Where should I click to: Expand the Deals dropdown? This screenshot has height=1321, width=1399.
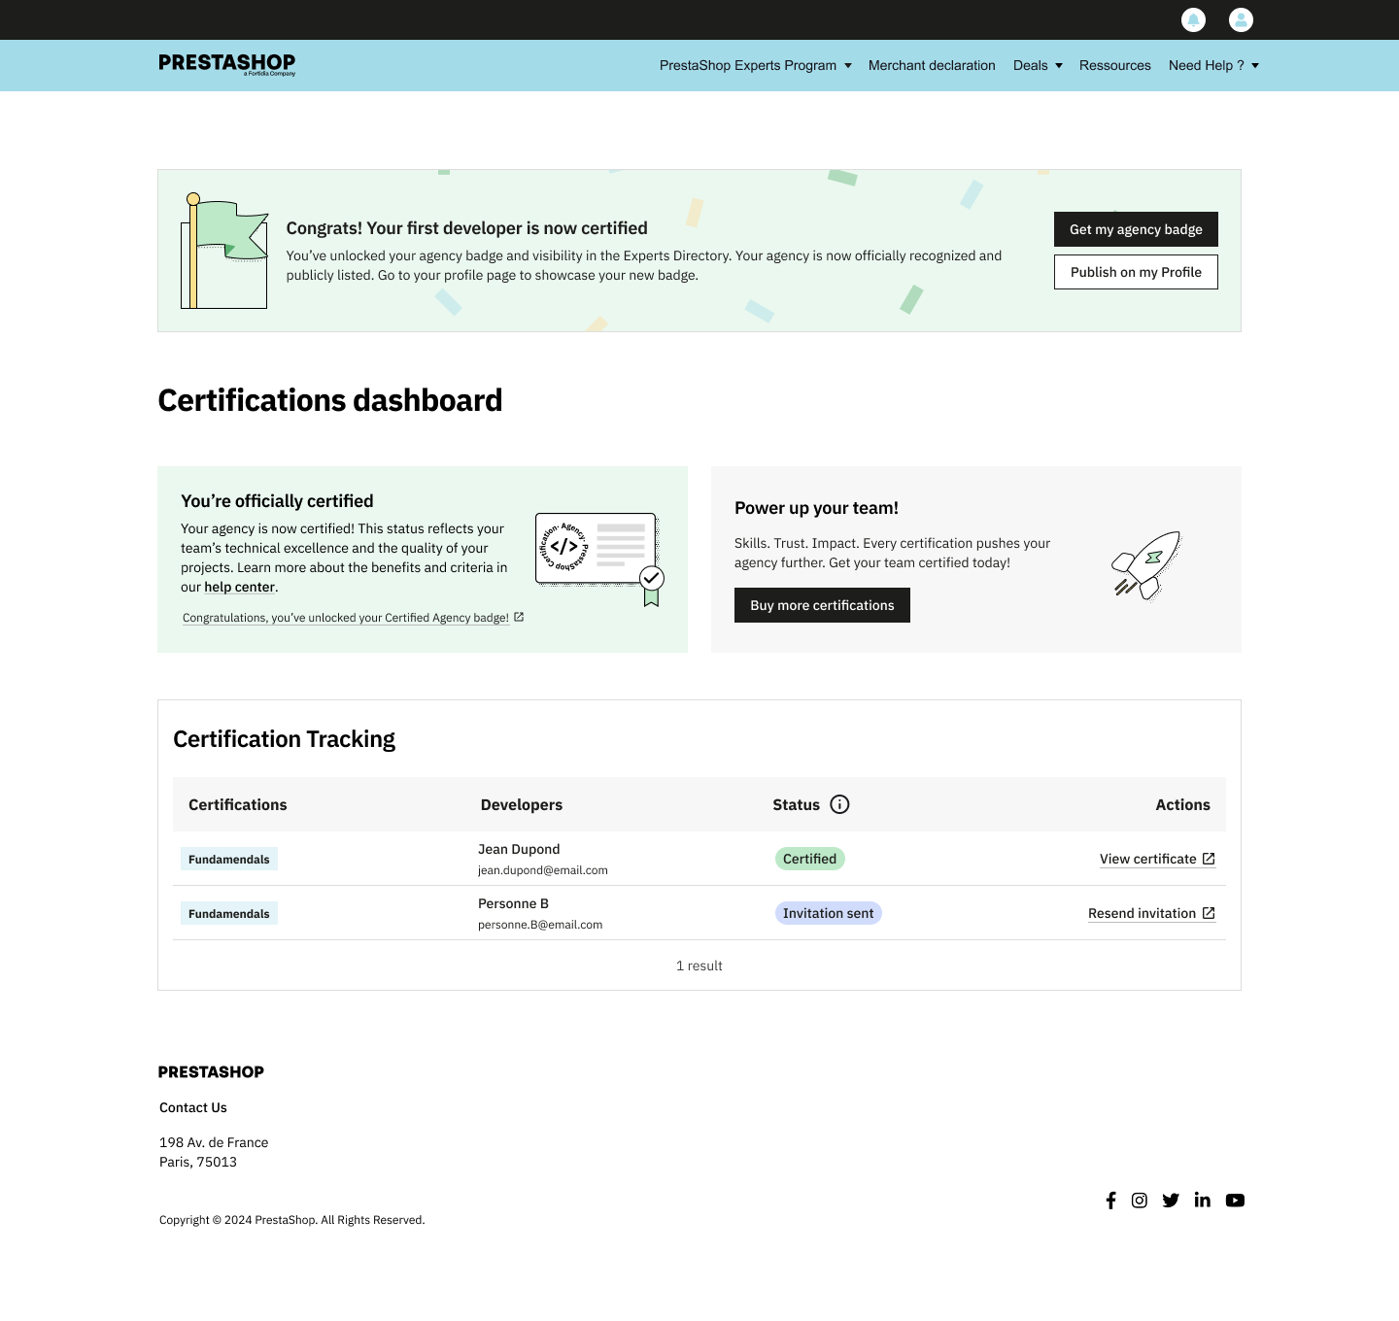click(x=1038, y=65)
